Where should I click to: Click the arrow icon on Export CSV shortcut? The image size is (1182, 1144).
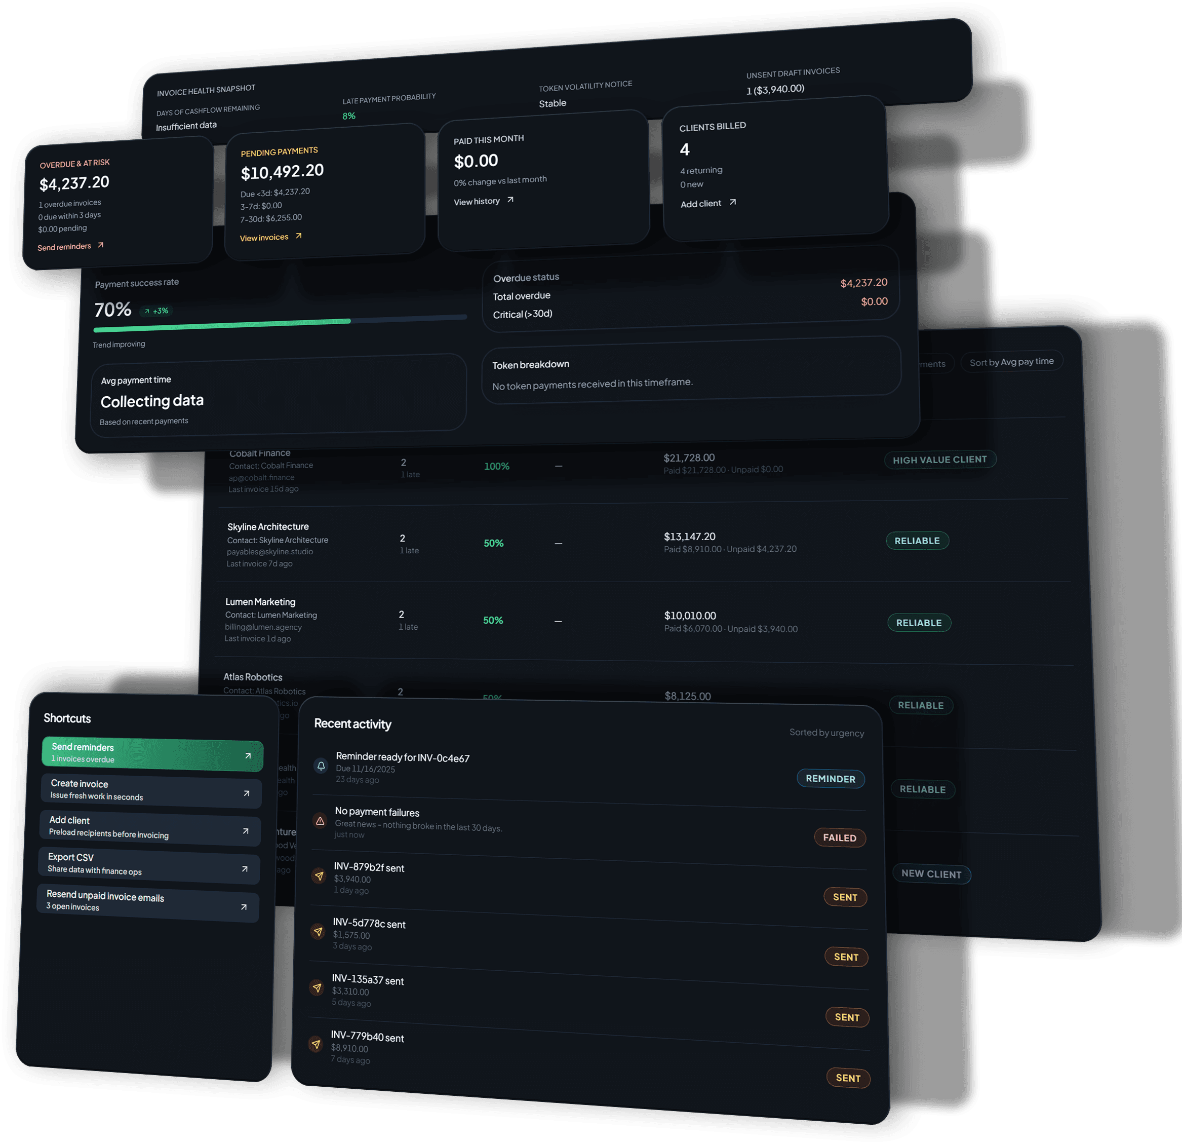(244, 868)
